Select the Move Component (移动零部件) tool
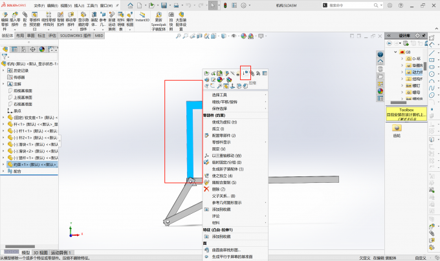The height and width of the screenshot is (261, 440). [71, 15]
